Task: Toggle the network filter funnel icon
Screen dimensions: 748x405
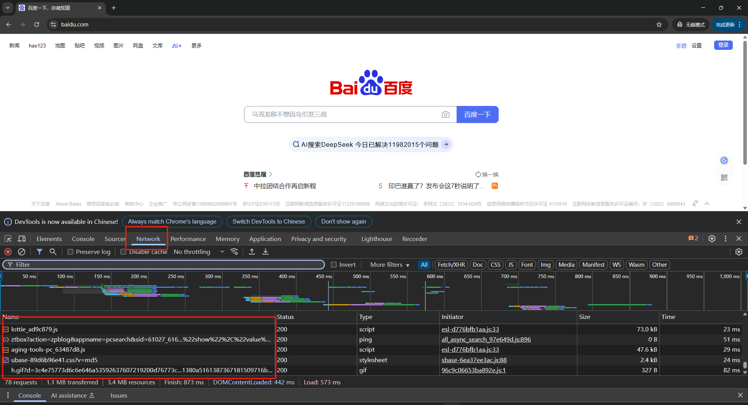Action: tap(39, 252)
